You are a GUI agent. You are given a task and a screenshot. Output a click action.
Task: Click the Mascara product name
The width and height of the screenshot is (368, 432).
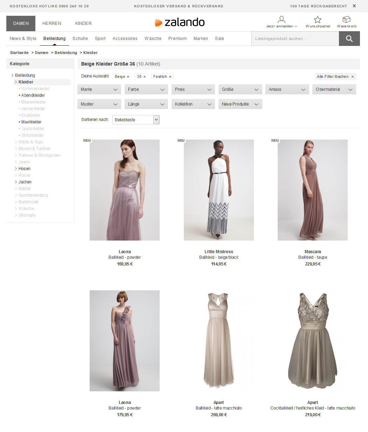313,252
